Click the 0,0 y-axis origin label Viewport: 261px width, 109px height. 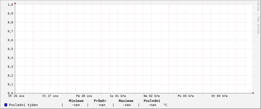point(10,93)
